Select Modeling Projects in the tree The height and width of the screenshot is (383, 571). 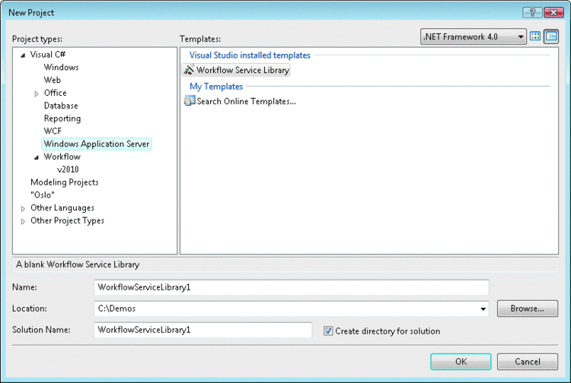[65, 182]
